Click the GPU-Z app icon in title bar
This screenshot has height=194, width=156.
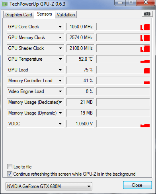(x=5, y=4)
